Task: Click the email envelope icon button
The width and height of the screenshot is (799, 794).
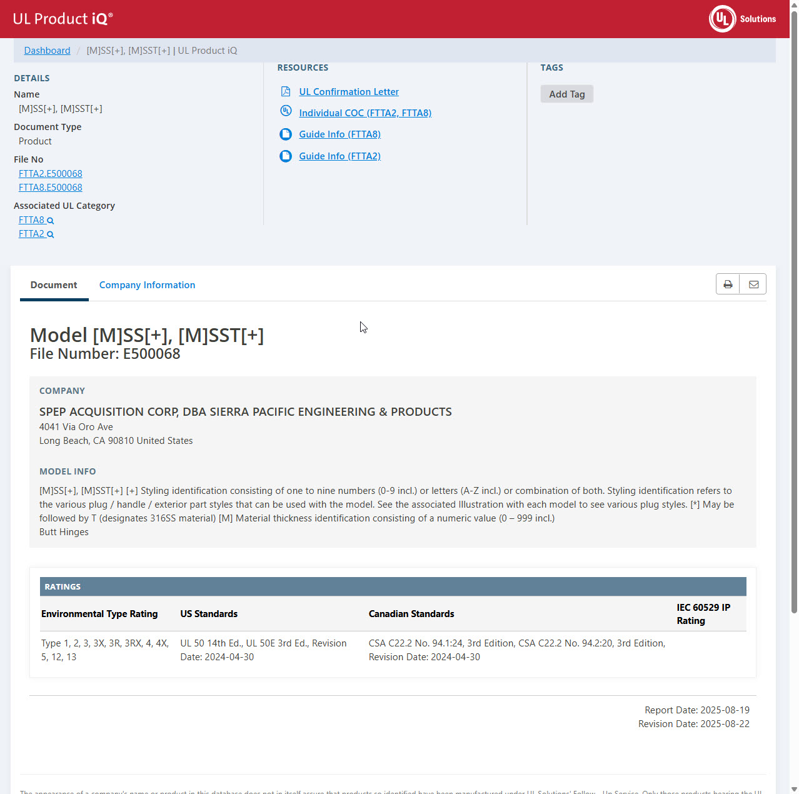Action: (x=753, y=284)
